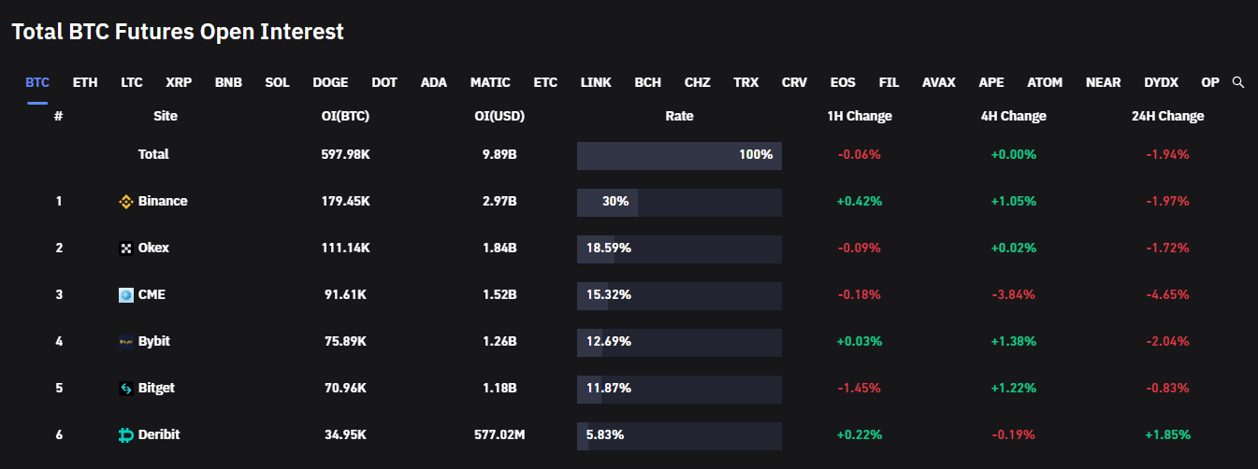Click the CME logo icon
The image size is (1258, 469).
tap(126, 295)
